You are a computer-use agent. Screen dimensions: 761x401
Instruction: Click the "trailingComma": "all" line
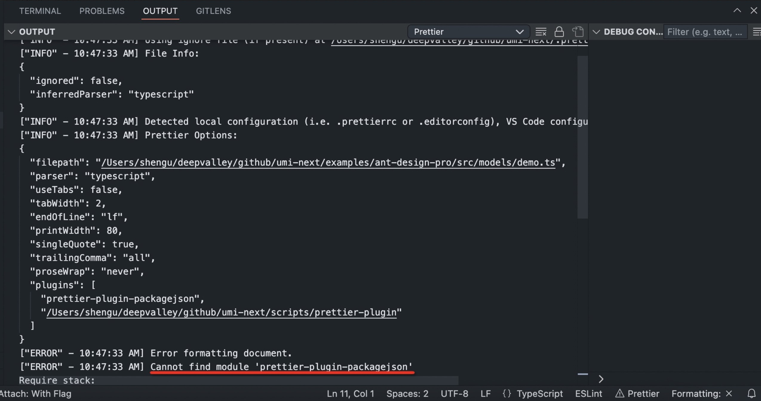(92, 258)
